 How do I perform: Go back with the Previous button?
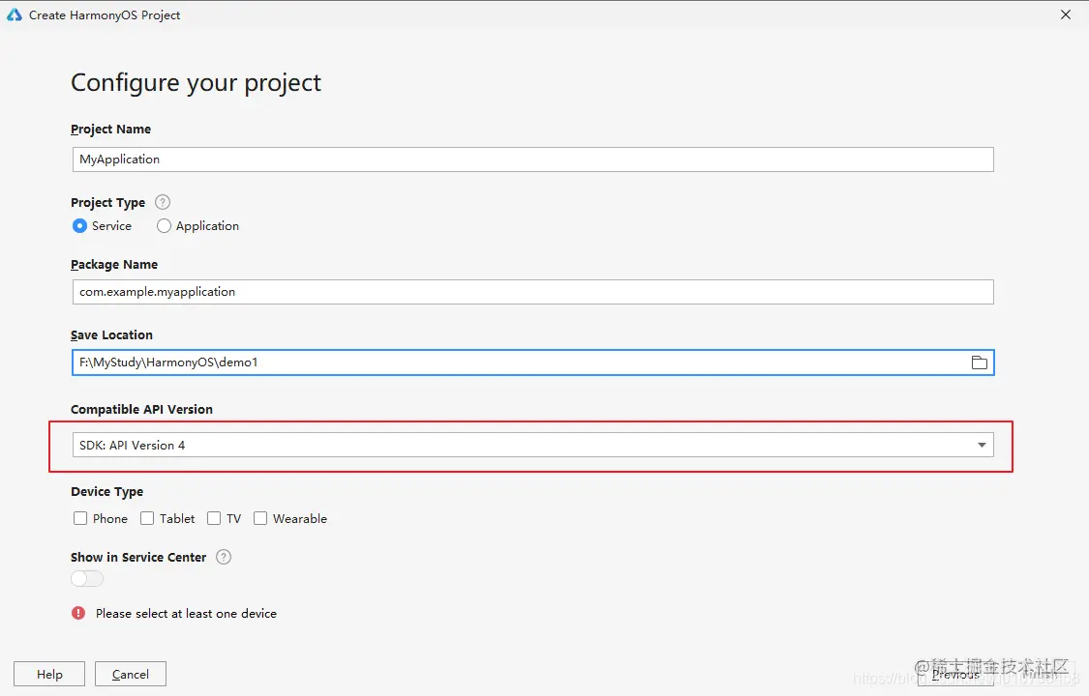[955, 674]
